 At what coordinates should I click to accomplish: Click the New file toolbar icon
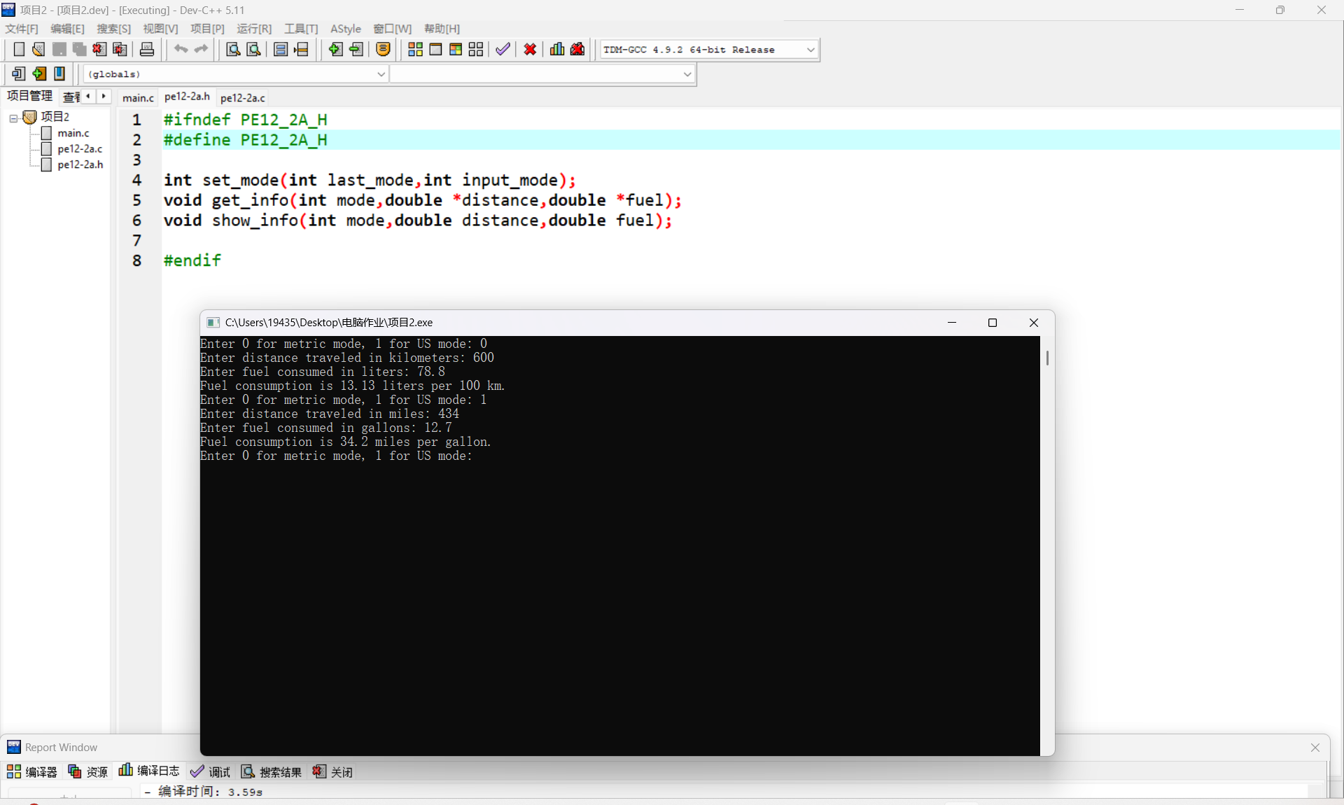(19, 49)
